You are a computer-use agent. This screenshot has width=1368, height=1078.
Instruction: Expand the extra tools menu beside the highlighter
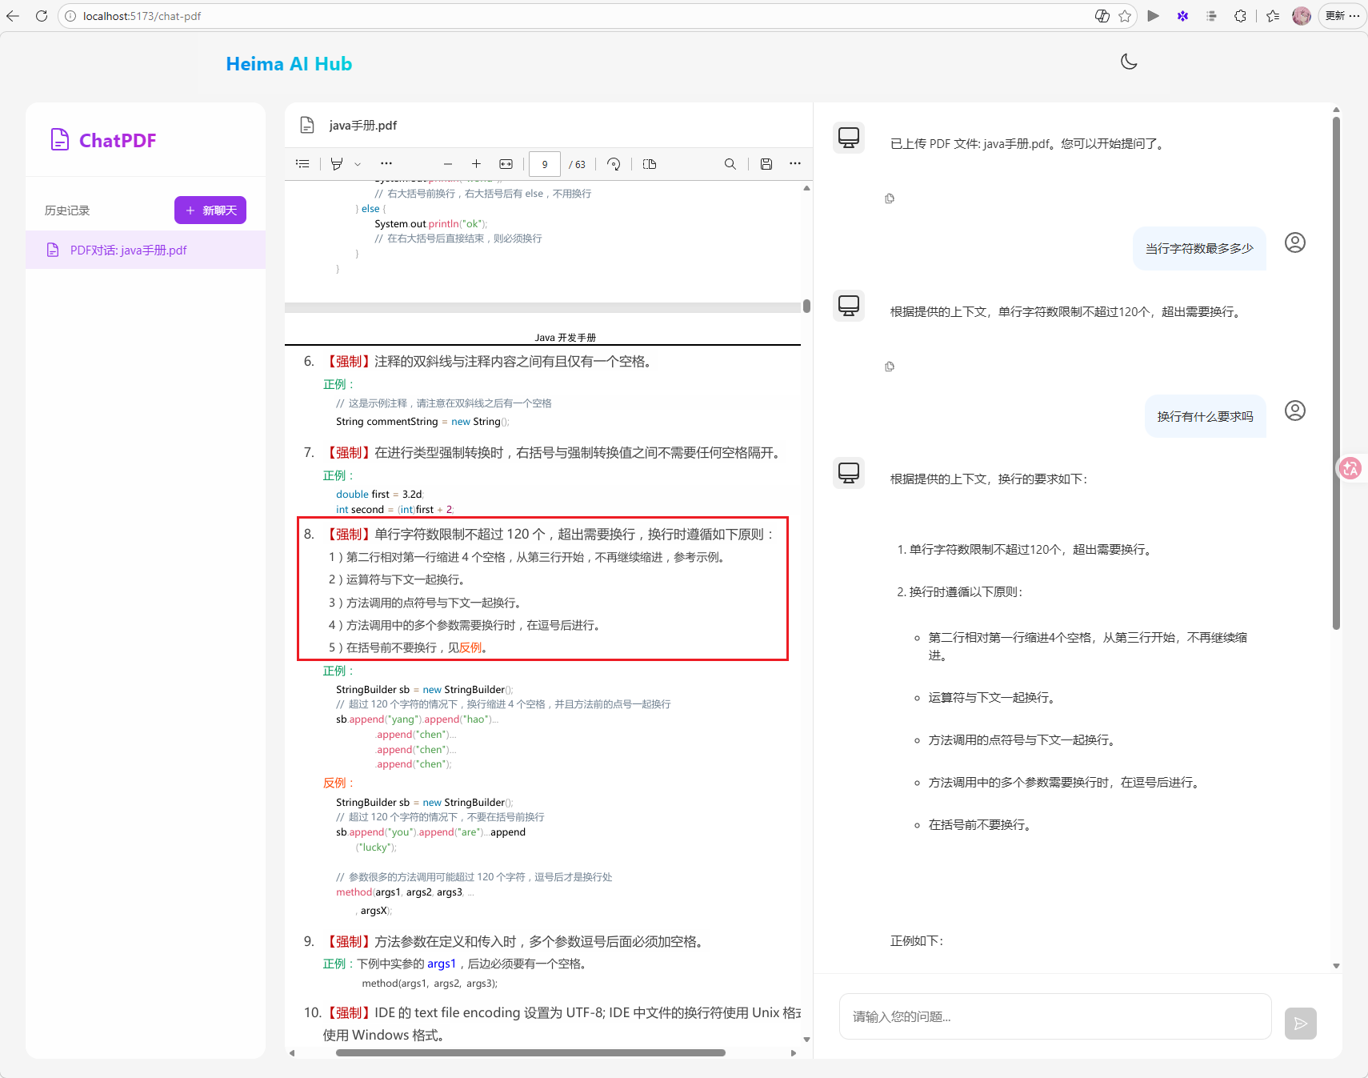[386, 163]
